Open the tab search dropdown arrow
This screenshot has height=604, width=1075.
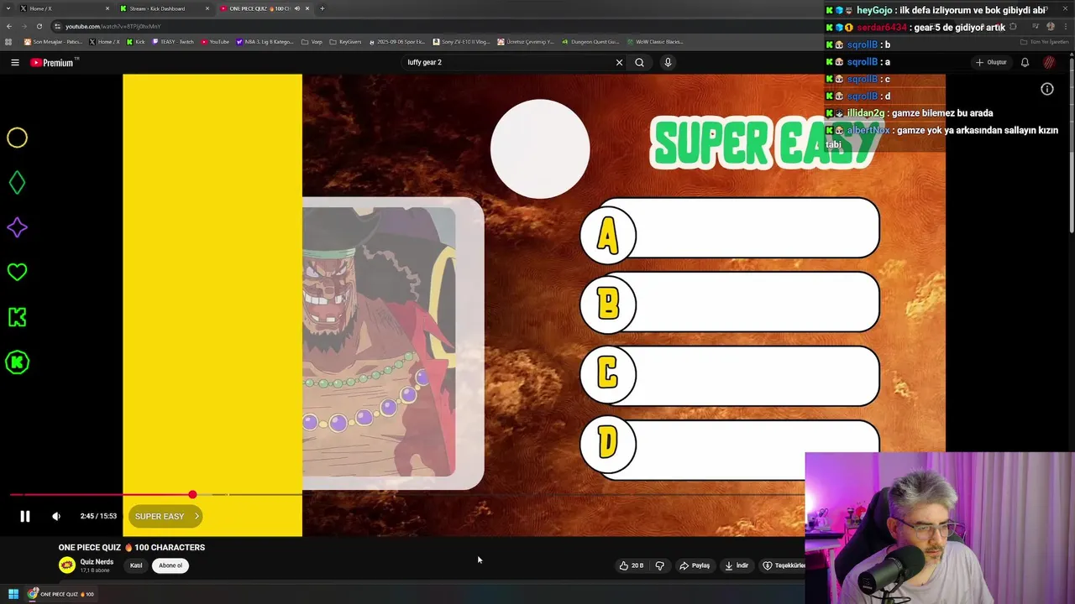pyautogui.click(x=8, y=8)
